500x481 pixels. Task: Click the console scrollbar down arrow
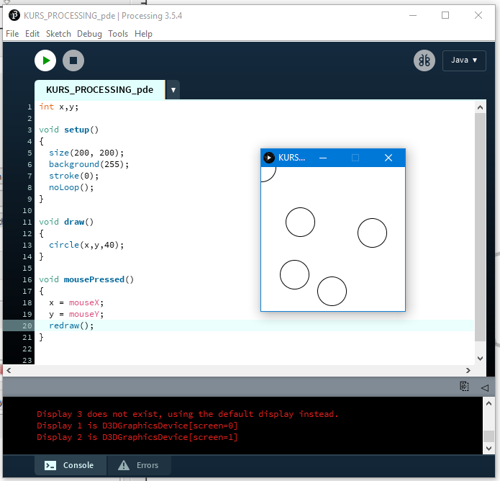(488, 449)
